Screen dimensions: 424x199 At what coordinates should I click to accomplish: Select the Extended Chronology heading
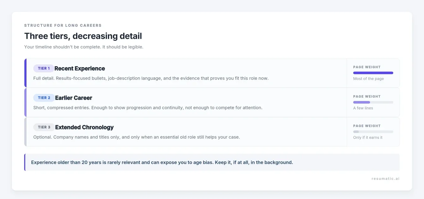pos(84,127)
